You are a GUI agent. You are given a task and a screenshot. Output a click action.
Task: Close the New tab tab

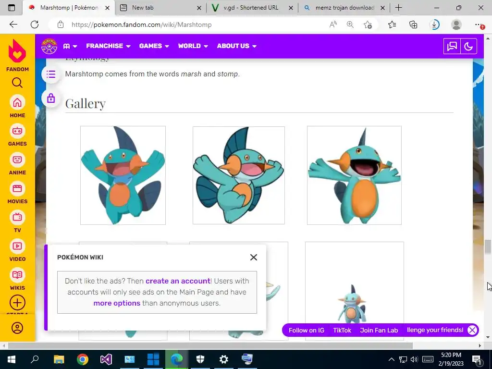[x=199, y=8]
